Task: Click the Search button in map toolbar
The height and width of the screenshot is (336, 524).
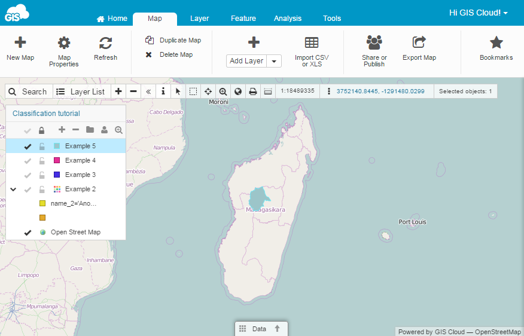Action: (29, 91)
